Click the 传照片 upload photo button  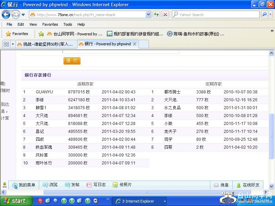[122, 185]
